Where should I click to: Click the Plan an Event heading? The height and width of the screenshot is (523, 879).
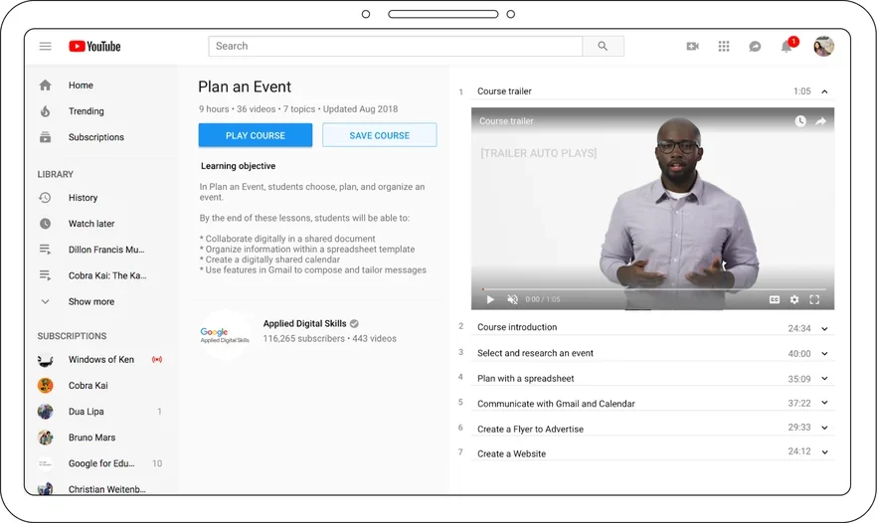point(245,87)
